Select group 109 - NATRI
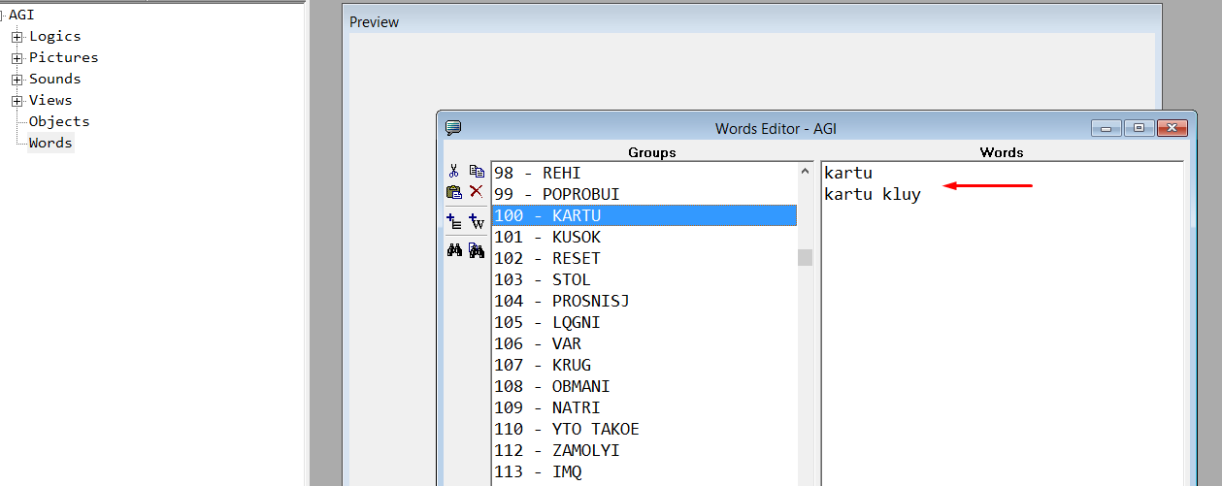 click(644, 407)
